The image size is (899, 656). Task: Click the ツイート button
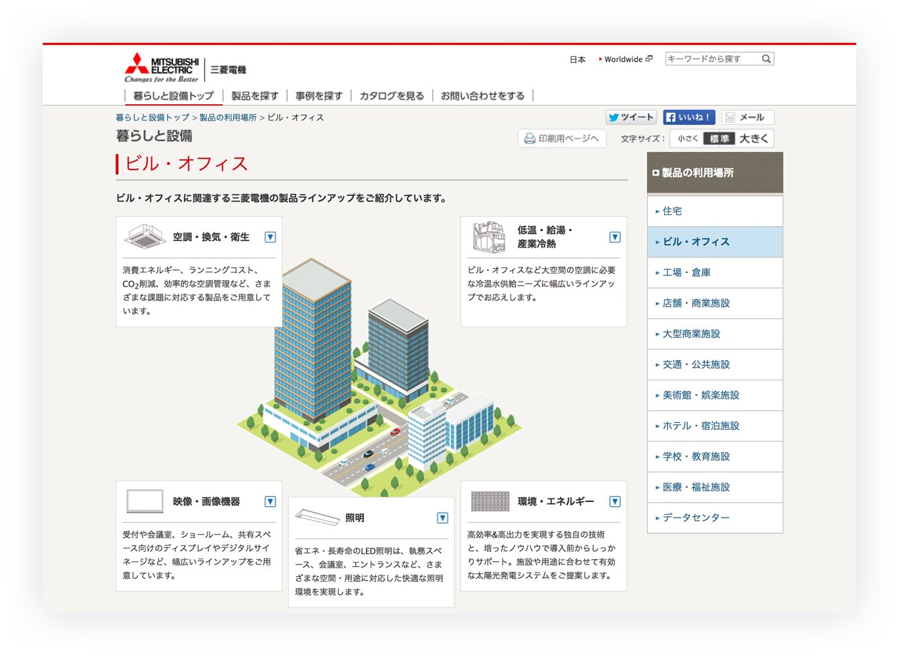[x=631, y=117]
